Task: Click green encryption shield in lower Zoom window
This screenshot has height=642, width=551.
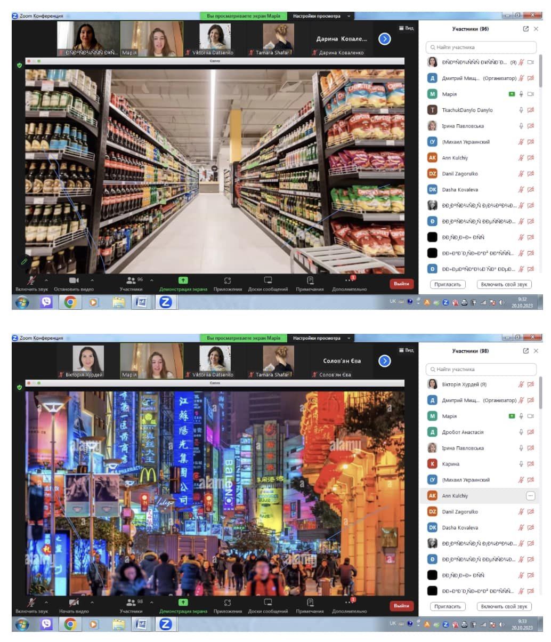Action: click(20, 387)
